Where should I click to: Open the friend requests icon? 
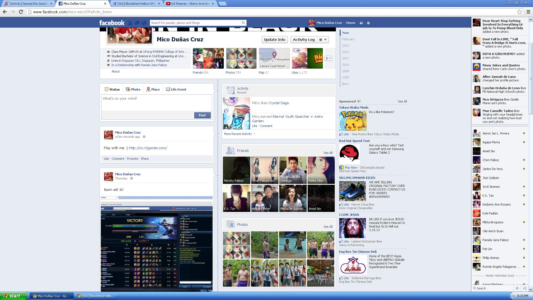(x=130, y=23)
